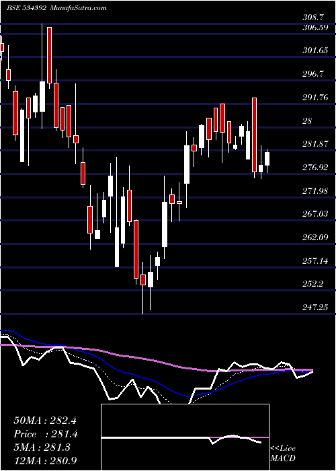336x471 pixels.
Task: Select the 271.98 price axis label
Action: coord(315,190)
